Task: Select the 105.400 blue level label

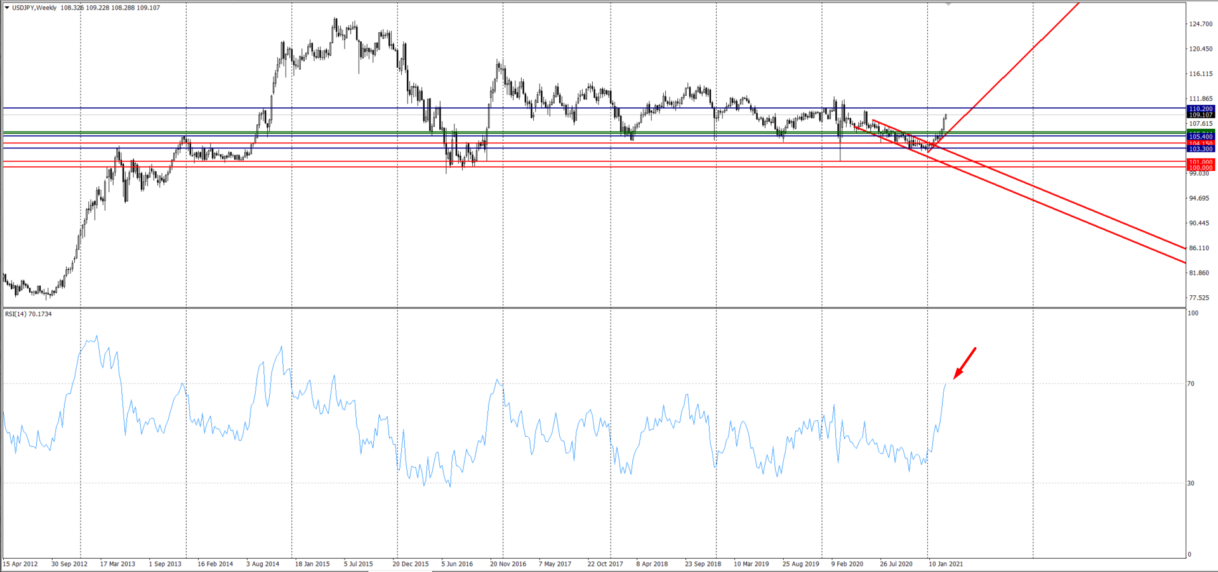Action: pos(1200,136)
